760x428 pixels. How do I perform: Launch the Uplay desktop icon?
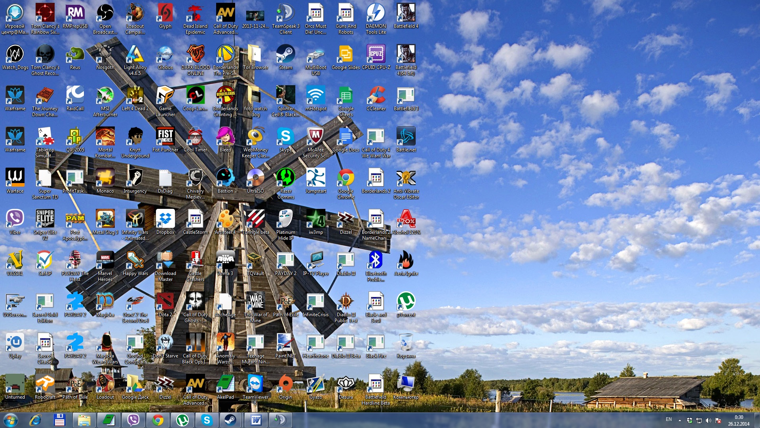[15, 346]
